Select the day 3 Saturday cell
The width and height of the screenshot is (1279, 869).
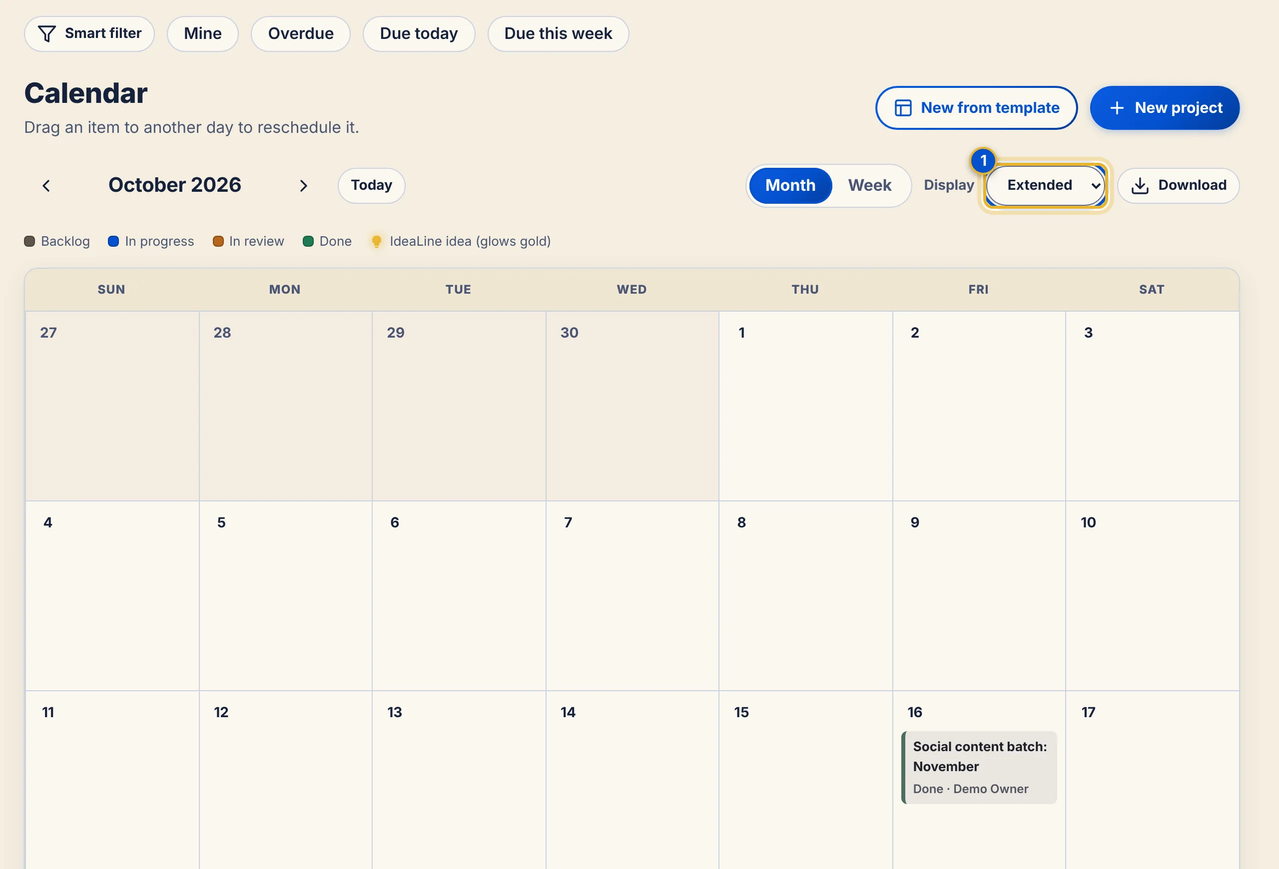click(1153, 406)
